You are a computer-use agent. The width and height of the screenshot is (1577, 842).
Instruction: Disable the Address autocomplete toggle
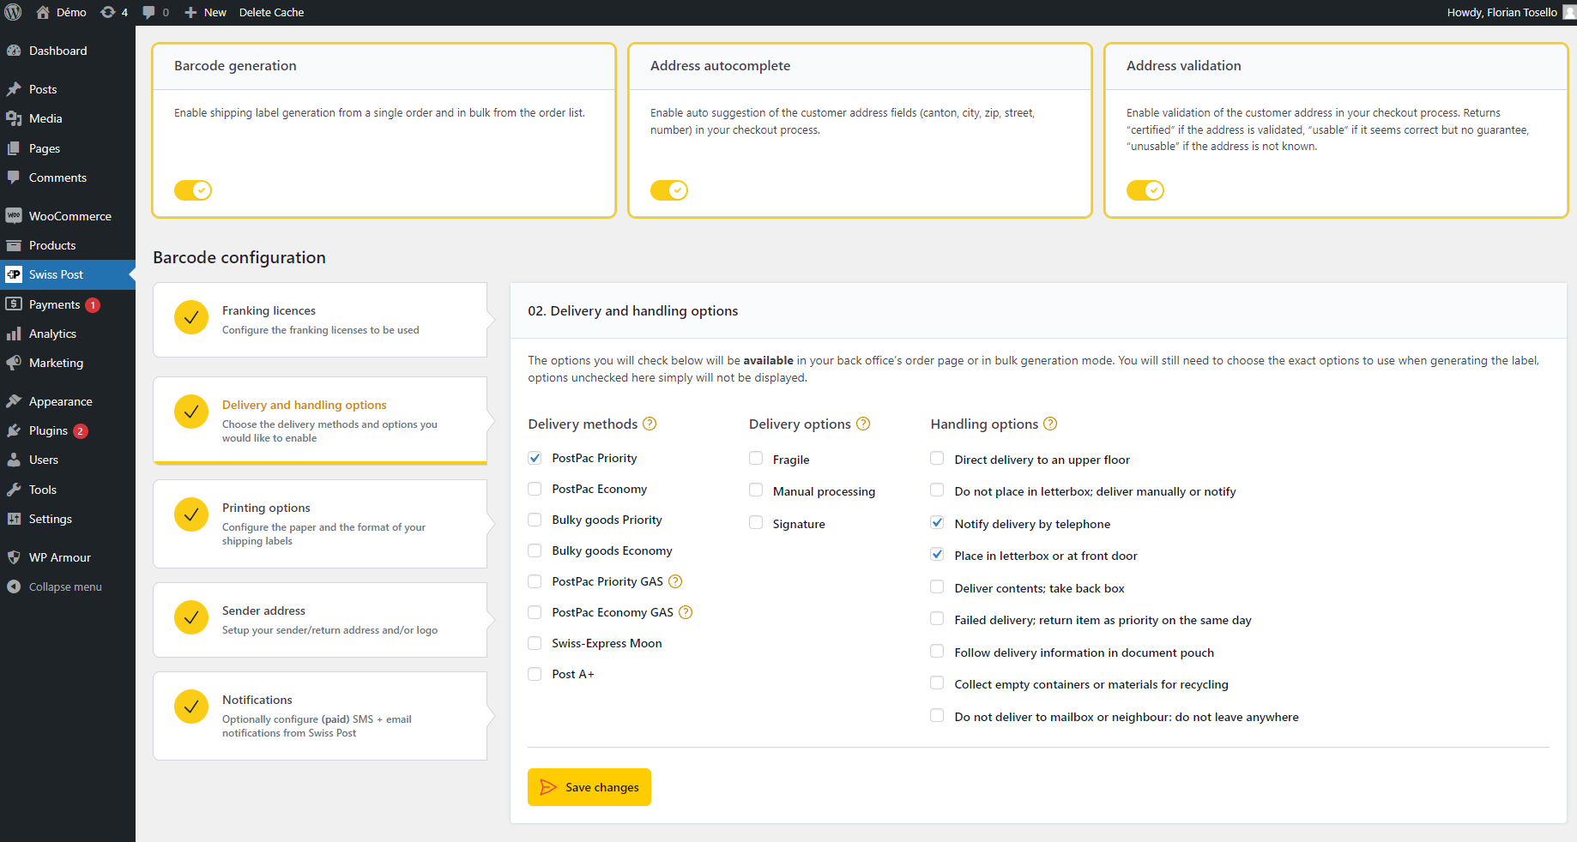[669, 190]
